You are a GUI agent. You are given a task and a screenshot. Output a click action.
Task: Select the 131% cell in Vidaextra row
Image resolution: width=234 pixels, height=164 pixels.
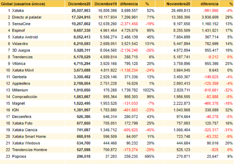149,44
